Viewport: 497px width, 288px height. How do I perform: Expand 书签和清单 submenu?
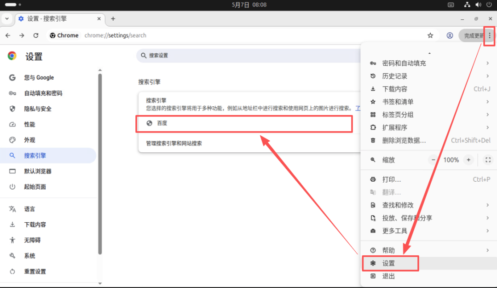pyautogui.click(x=429, y=102)
